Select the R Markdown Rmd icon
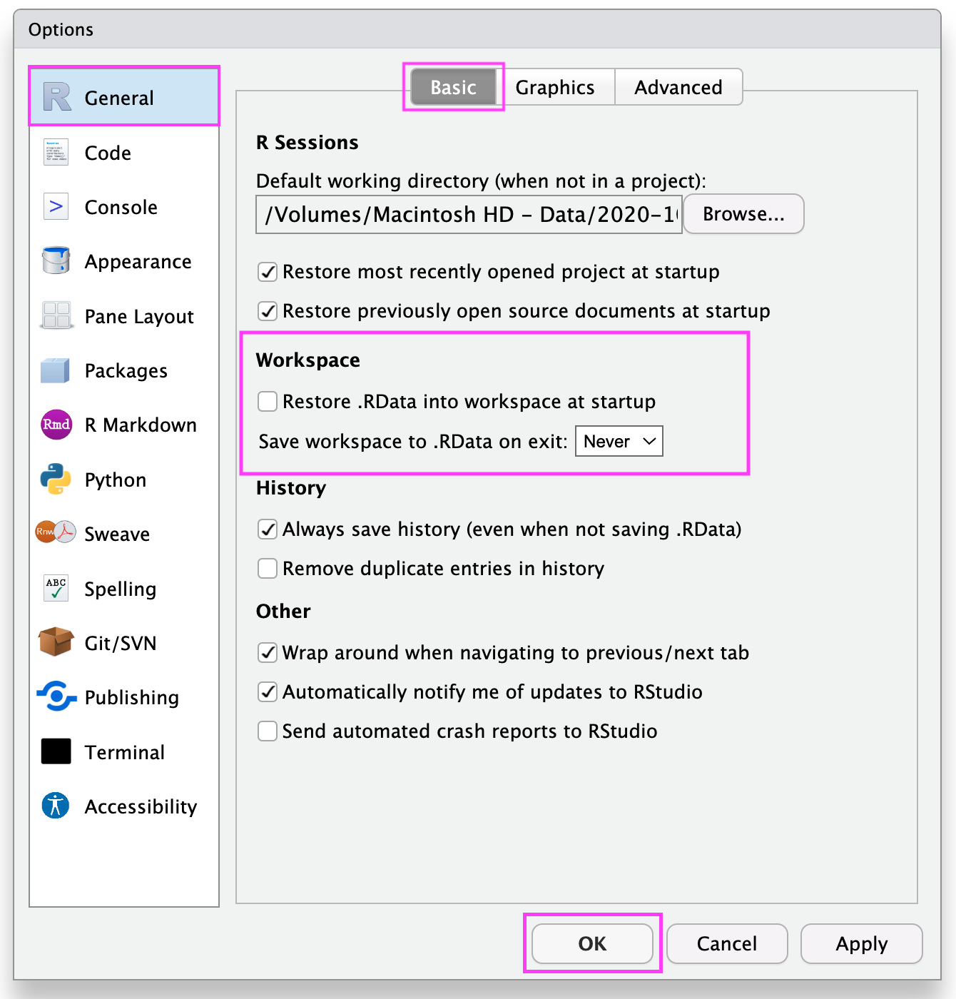The width and height of the screenshot is (956, 999). click(56, 425)
